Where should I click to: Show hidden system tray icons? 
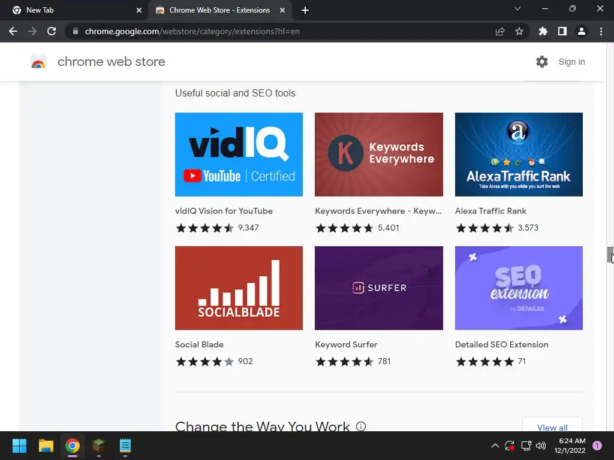coord(495,446)
